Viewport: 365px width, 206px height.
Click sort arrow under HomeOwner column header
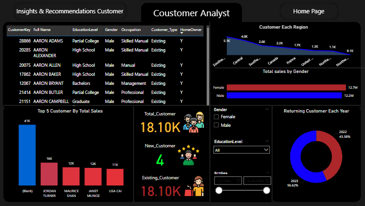pyautogui.click(x=182, y=34)
